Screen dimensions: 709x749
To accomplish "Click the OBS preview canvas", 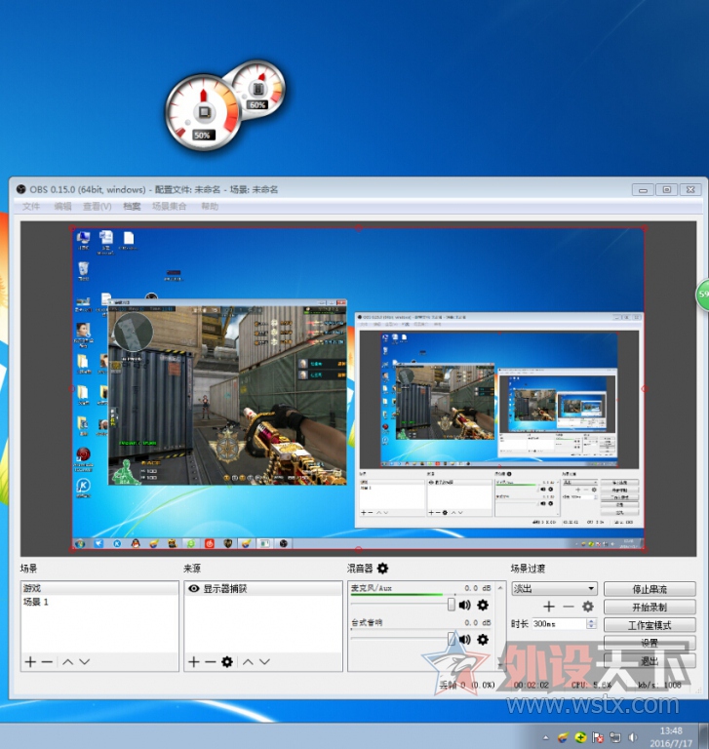I will 358,388.
